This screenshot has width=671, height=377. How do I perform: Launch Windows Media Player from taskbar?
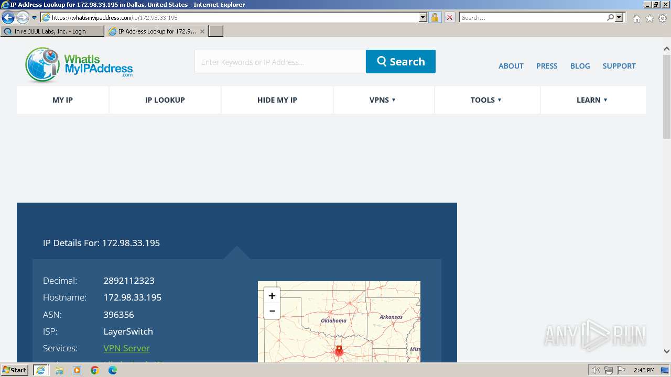(77, 370)
